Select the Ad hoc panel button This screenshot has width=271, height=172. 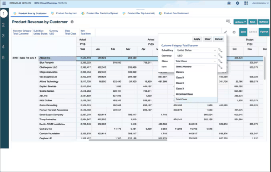[253, 32]
